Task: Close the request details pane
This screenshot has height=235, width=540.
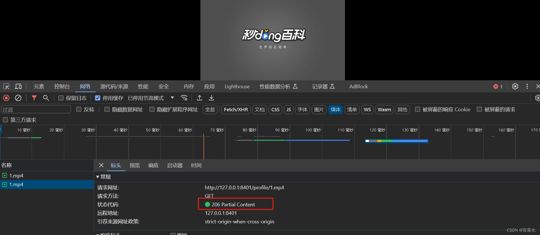Action: [x=101, y=165]
